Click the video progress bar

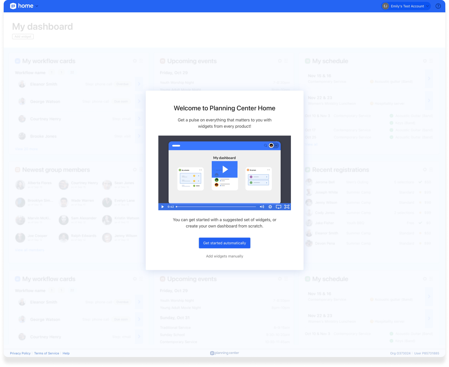click(216, 207)
